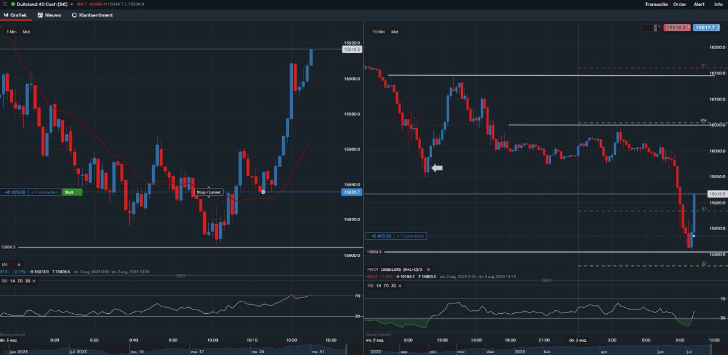
Task: Expand the Duitsland 40 Cash instrument dropdown
Action: pyautogui.click(x=71, y=4)
